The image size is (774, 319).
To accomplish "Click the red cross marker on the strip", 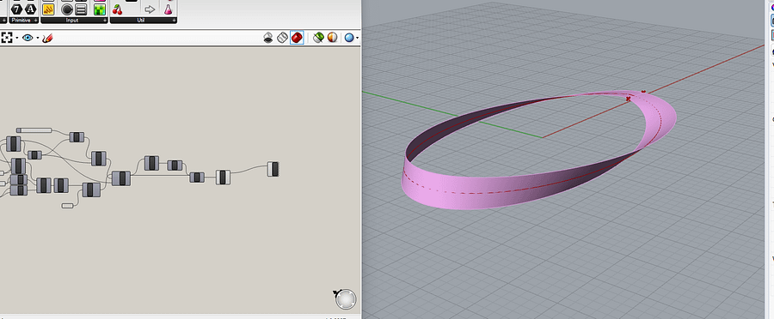I will coord(629,99).
